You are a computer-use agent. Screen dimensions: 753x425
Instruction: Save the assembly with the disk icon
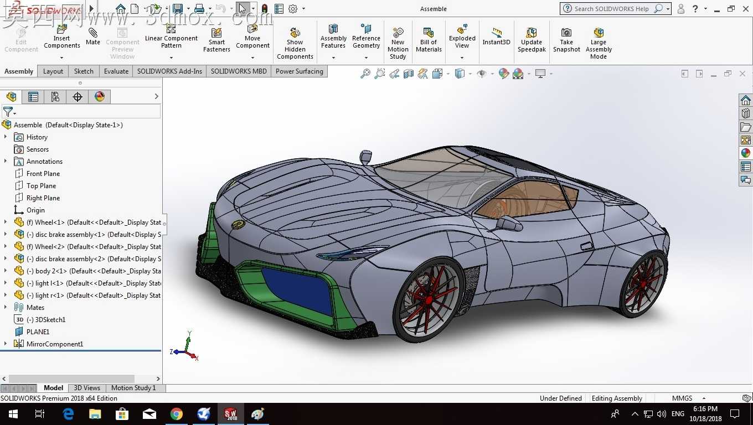177,8
